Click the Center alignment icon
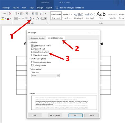 (20, 18)
